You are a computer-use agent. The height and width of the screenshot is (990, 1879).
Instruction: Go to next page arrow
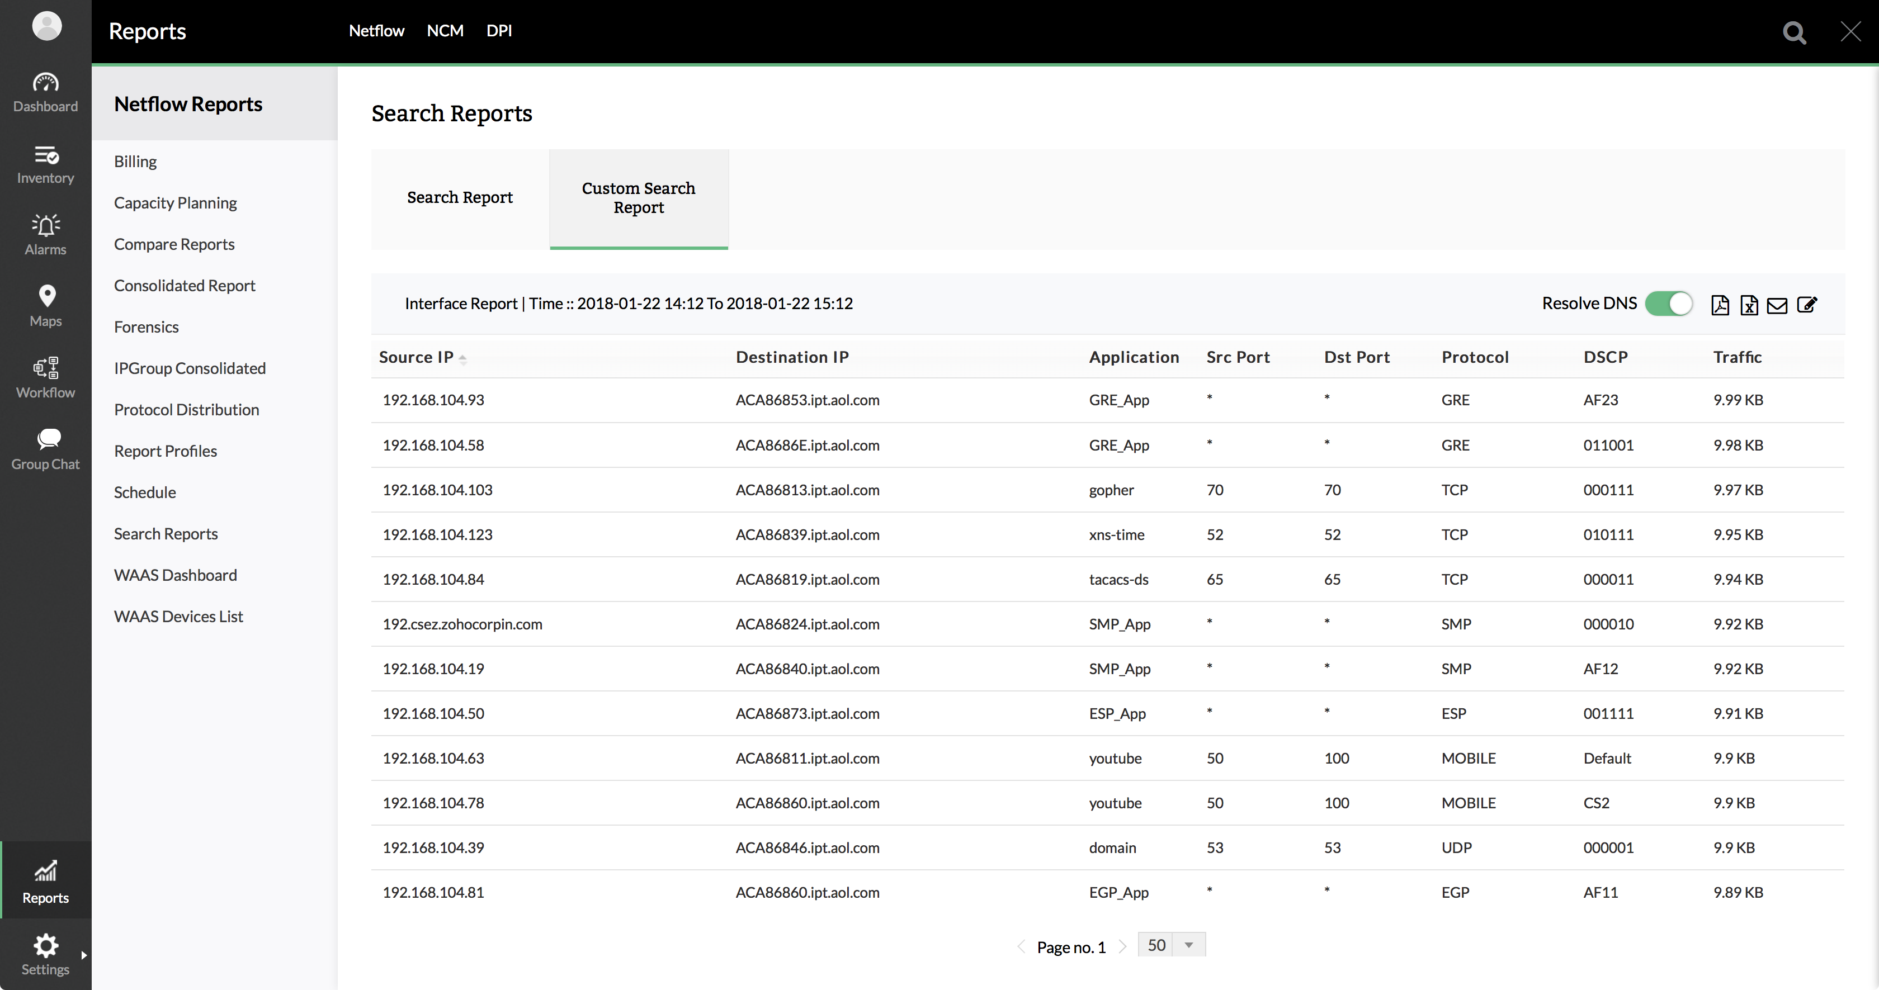pos(1122,946)
